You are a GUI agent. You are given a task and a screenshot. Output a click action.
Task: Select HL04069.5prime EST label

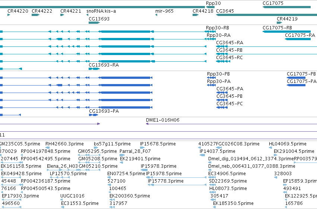[288, 144]
